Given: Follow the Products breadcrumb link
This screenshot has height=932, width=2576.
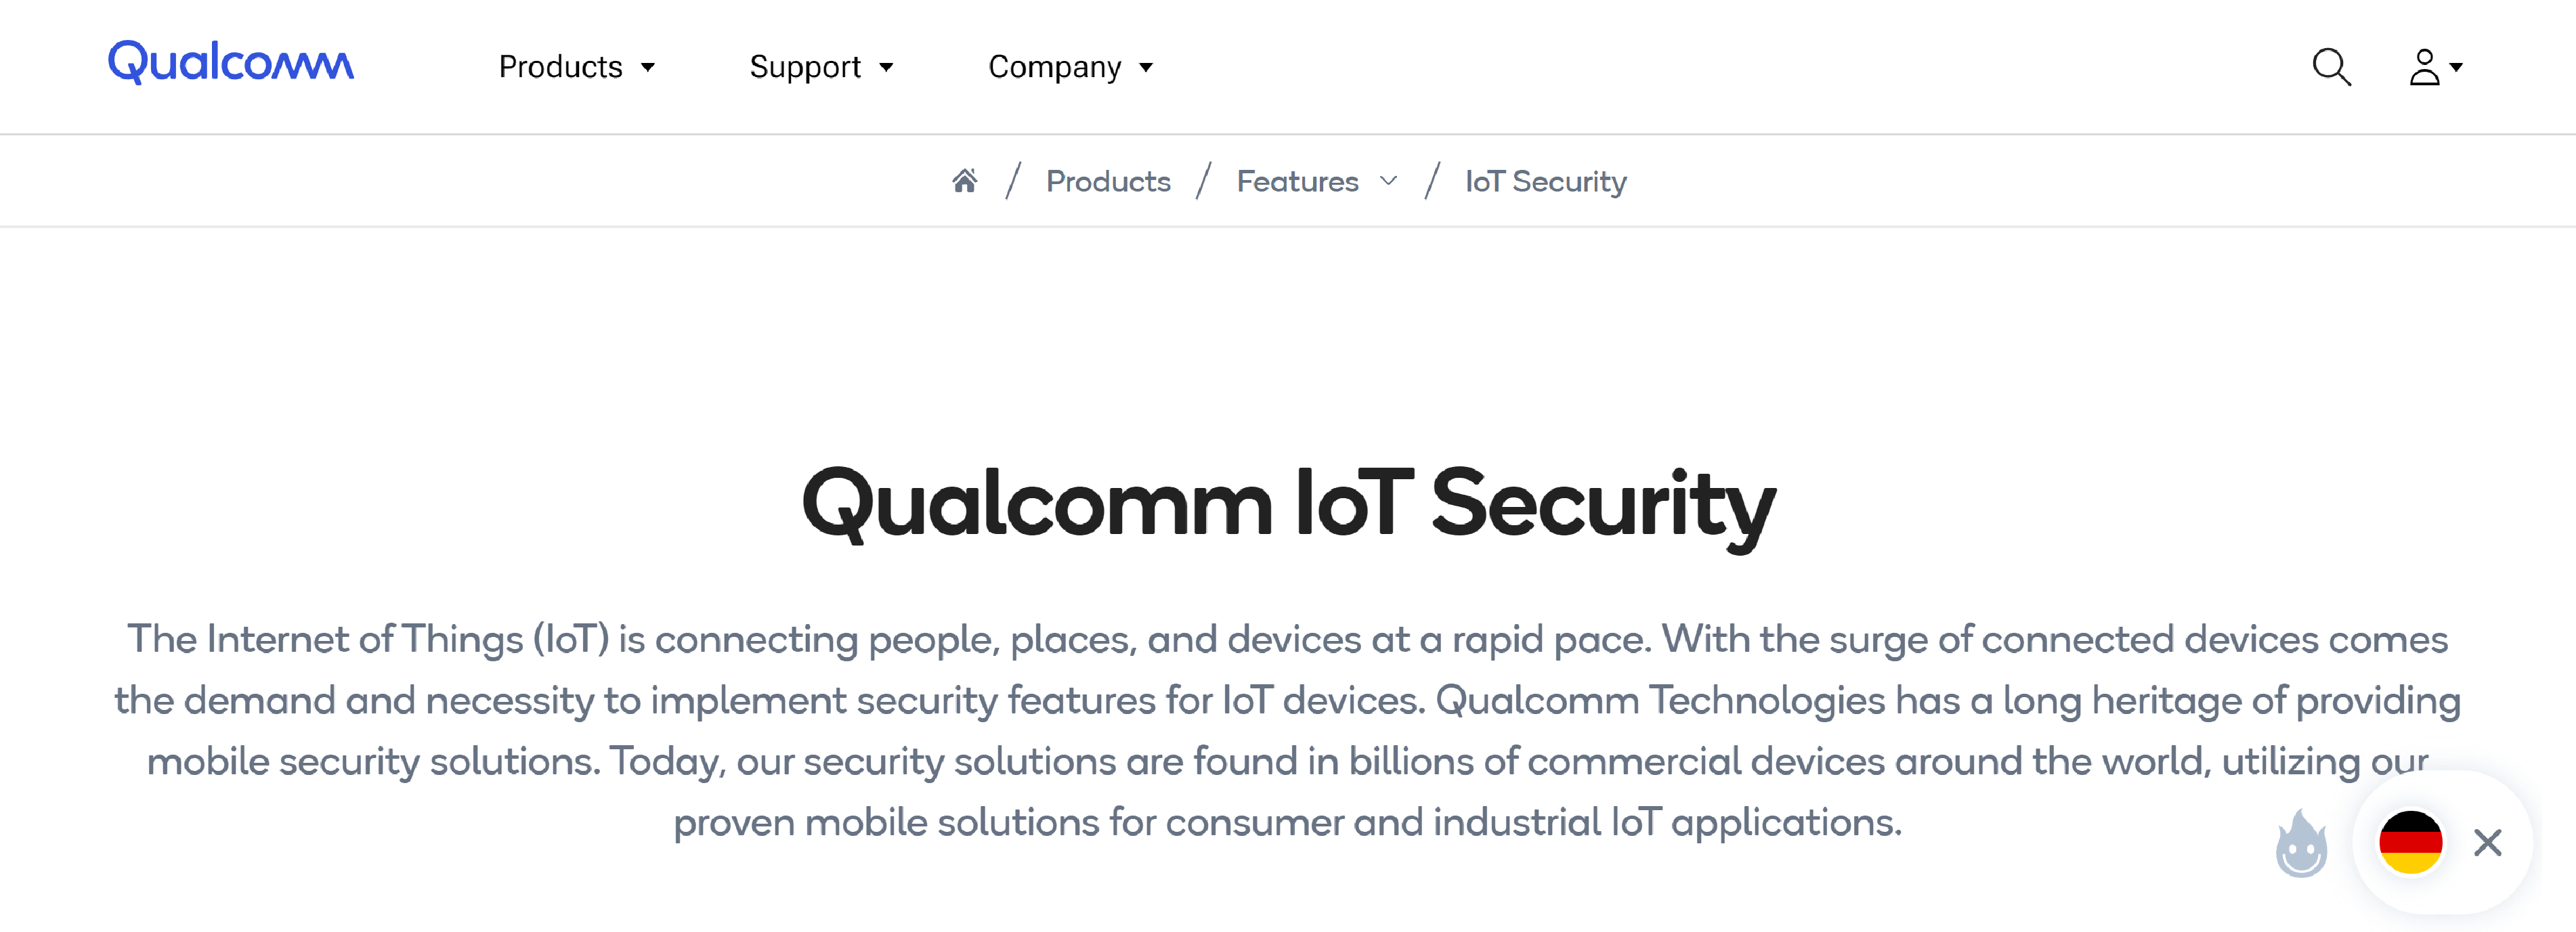Looking at the screenshot, I should (1108, 181).
